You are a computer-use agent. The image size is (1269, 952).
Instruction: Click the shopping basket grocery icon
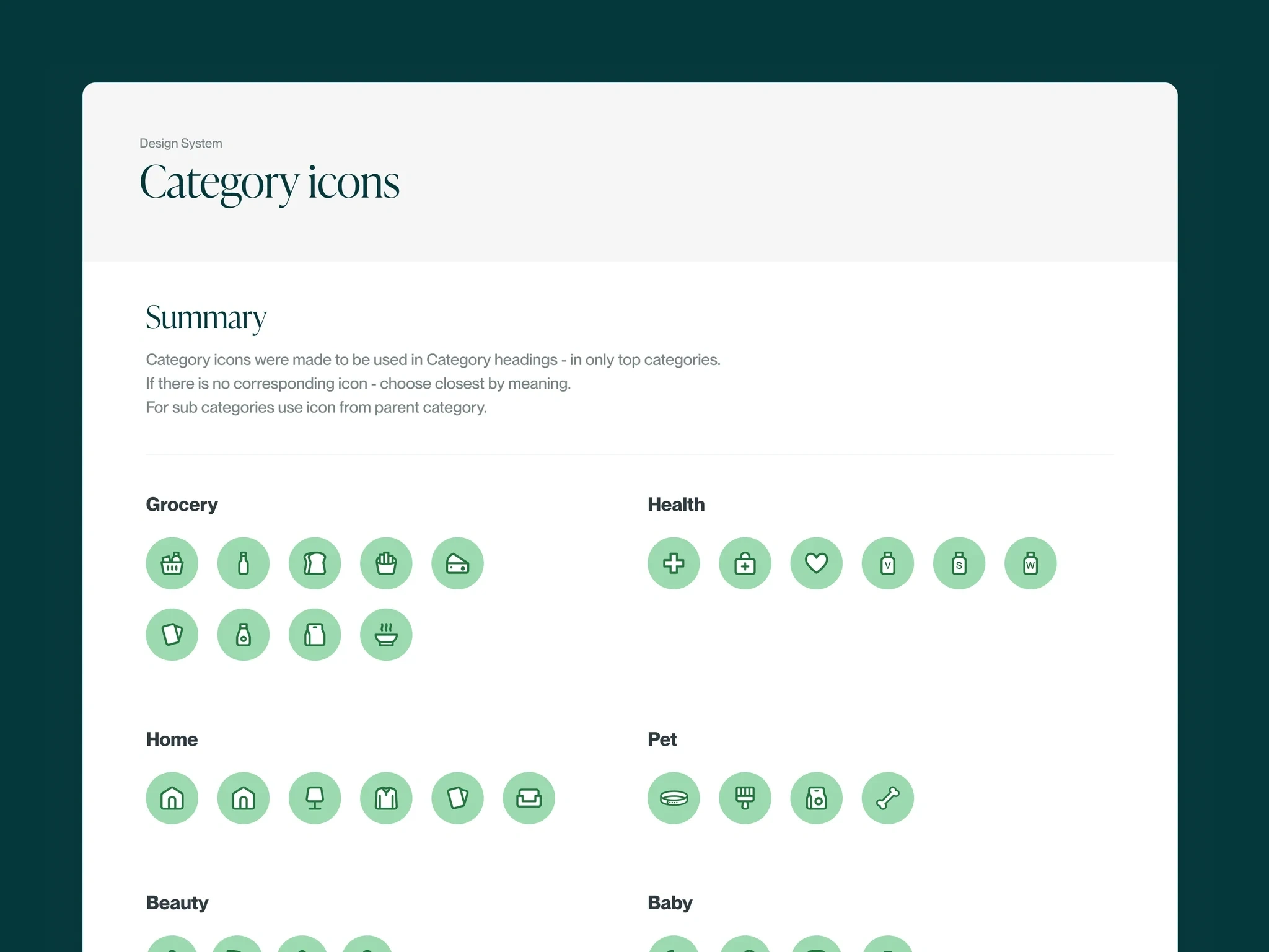[174, 562]
